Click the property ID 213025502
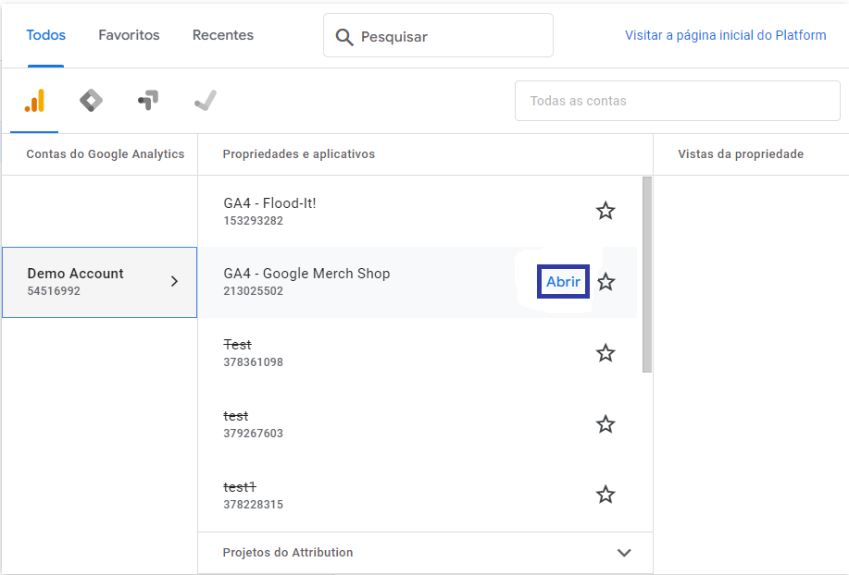Viewport: 849px width, 575px height. (x=254, y=291)
